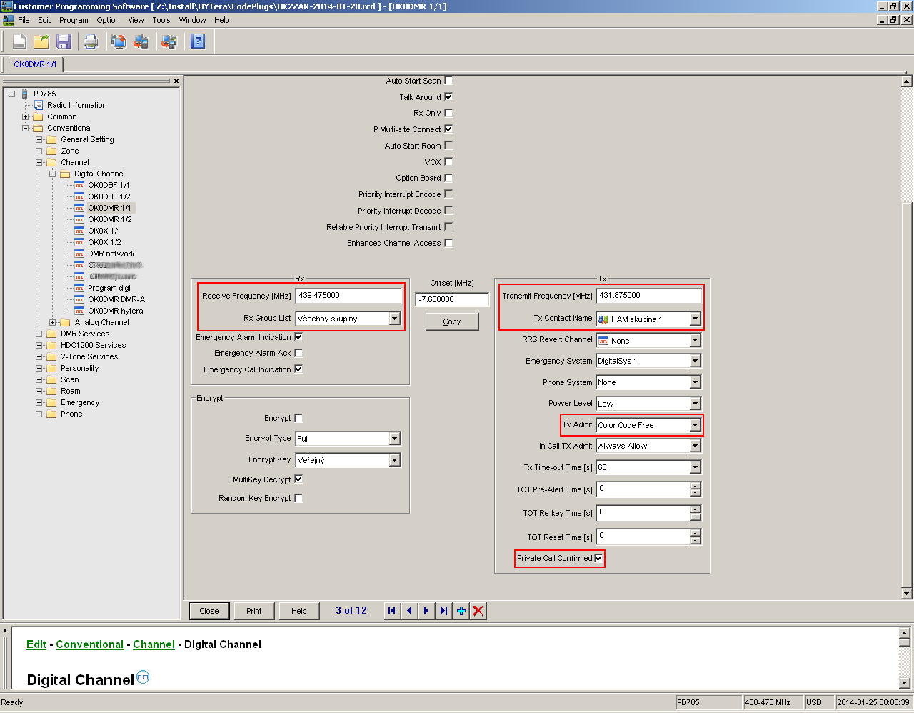Open Encrypt Key dropdown
The image size is (914, 713).
395,460
